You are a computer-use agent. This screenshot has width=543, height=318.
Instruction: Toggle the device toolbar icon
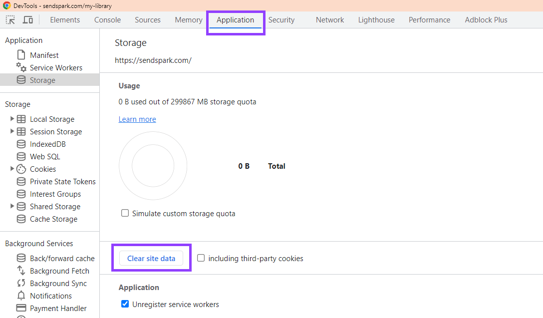click(x=28, y=20)
